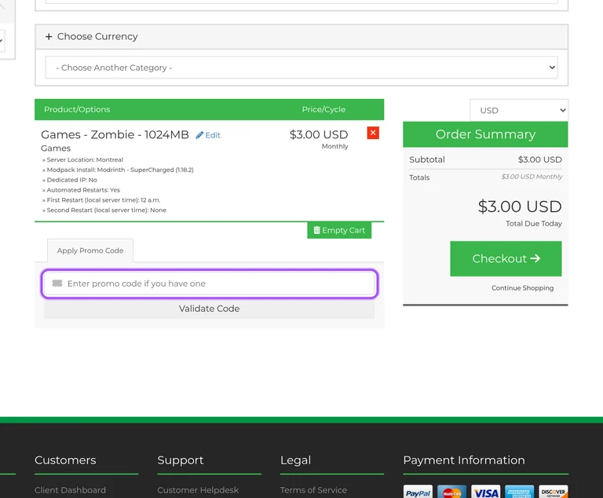Screen dimensions: 603x498
Task: Click the Empty Cart button
Action: pyautogui.click(x=339, y=230)
